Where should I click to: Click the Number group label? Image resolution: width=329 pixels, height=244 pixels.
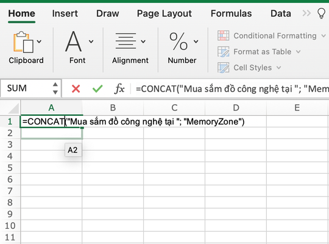[x=182, y=60]
